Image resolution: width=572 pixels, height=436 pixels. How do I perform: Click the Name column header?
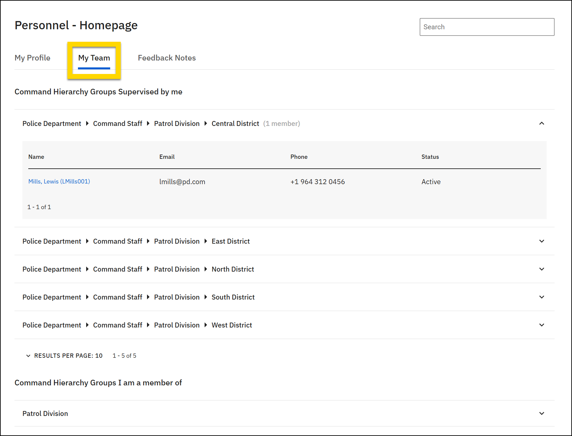[x=36, y=157]
